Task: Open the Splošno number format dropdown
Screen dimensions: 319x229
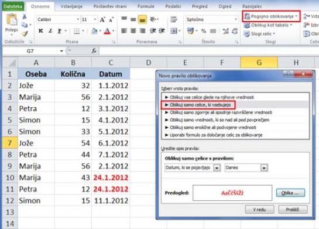Action: tap(235, 19)
